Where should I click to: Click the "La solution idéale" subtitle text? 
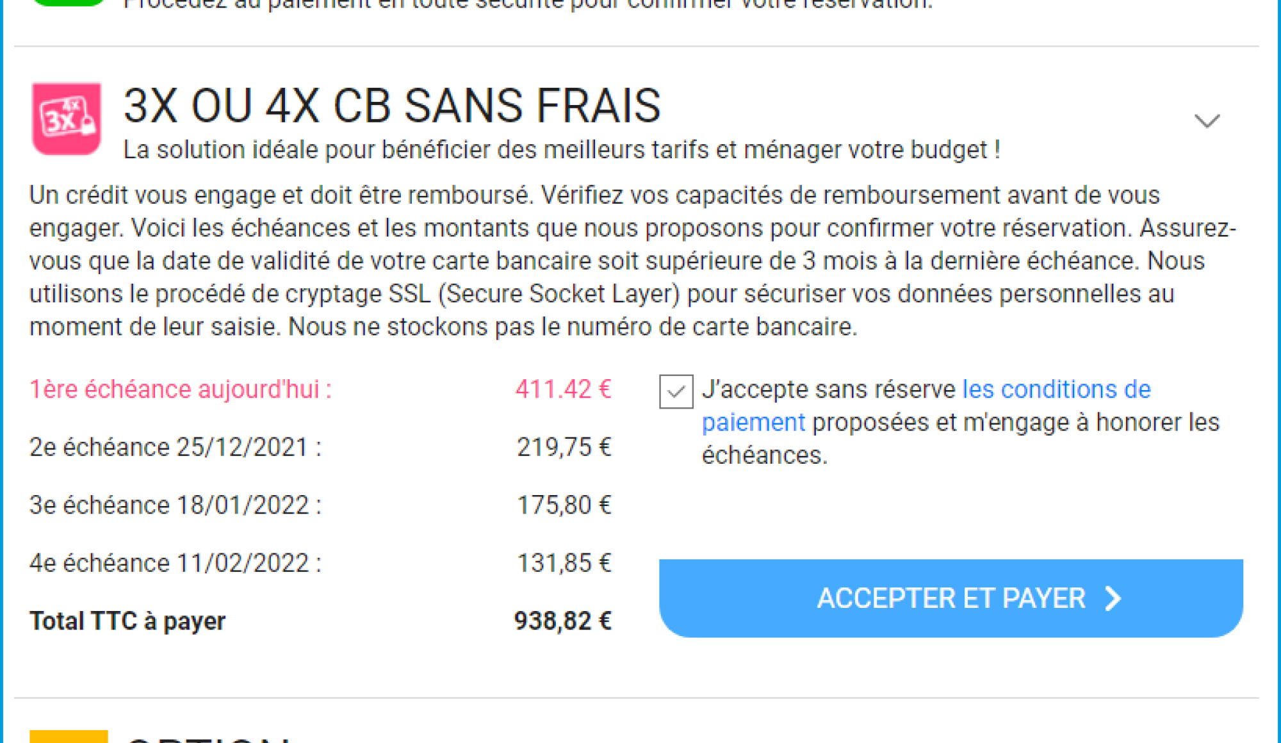pos(561,150)
